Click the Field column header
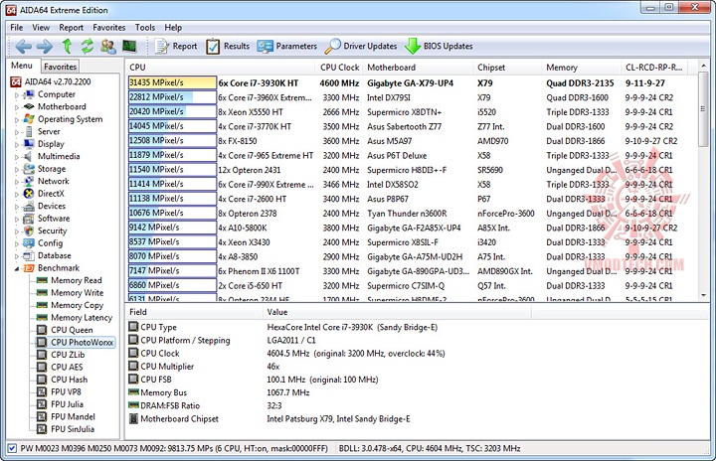This screenshot has height=461, width=716. 194,312
